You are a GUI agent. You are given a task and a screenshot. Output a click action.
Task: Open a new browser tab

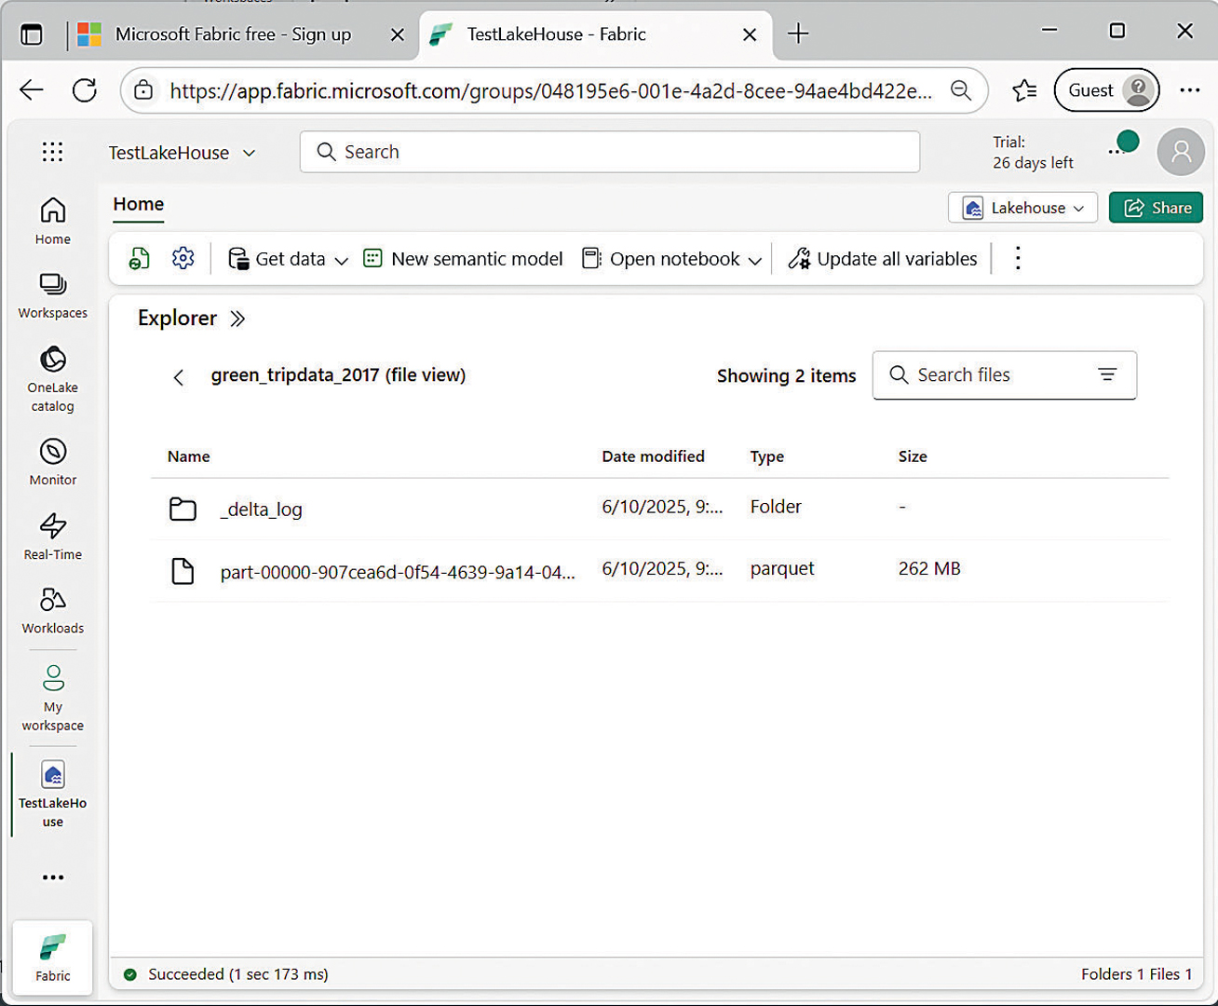tap(798, 34)
